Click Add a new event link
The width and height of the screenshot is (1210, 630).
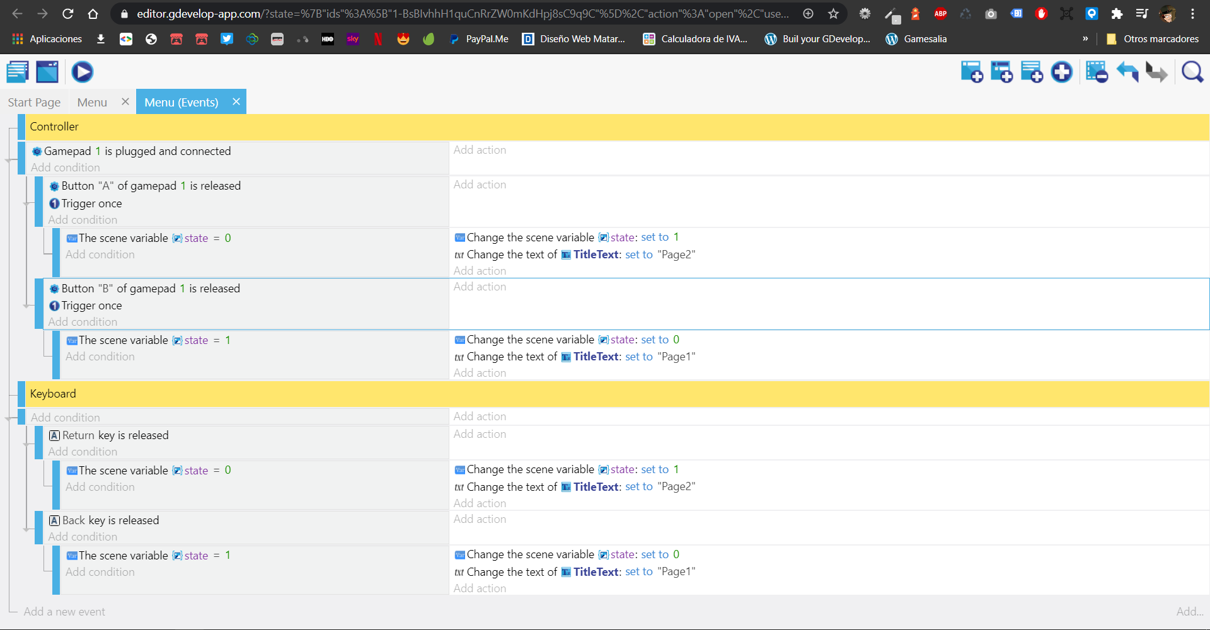coord(64,612)
